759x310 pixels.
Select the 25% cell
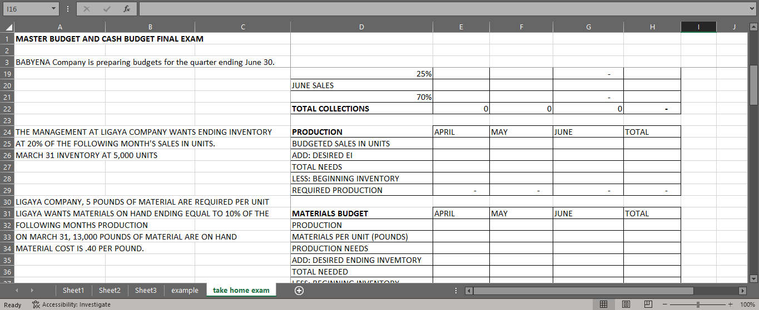361,74
